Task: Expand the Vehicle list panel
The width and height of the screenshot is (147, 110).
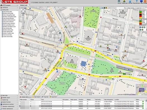Action: tap(17, 8)
